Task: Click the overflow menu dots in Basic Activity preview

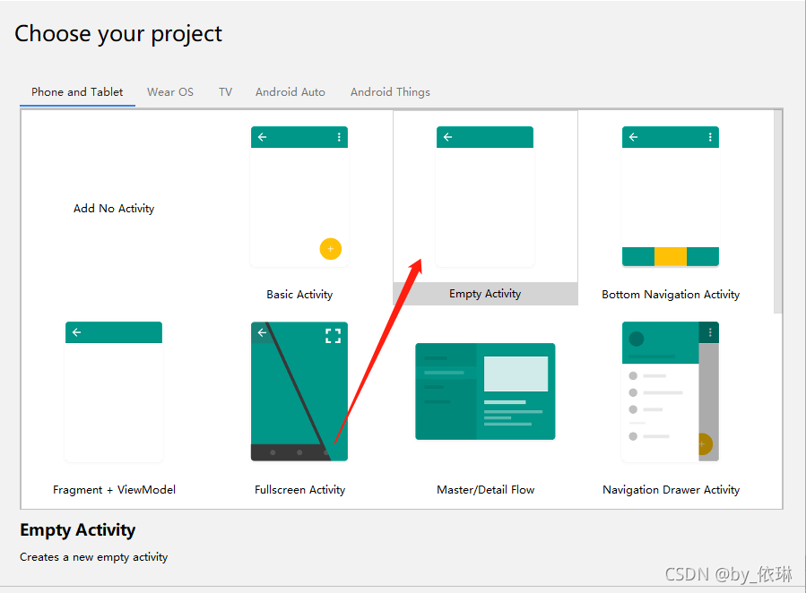Action: point(339,137)
